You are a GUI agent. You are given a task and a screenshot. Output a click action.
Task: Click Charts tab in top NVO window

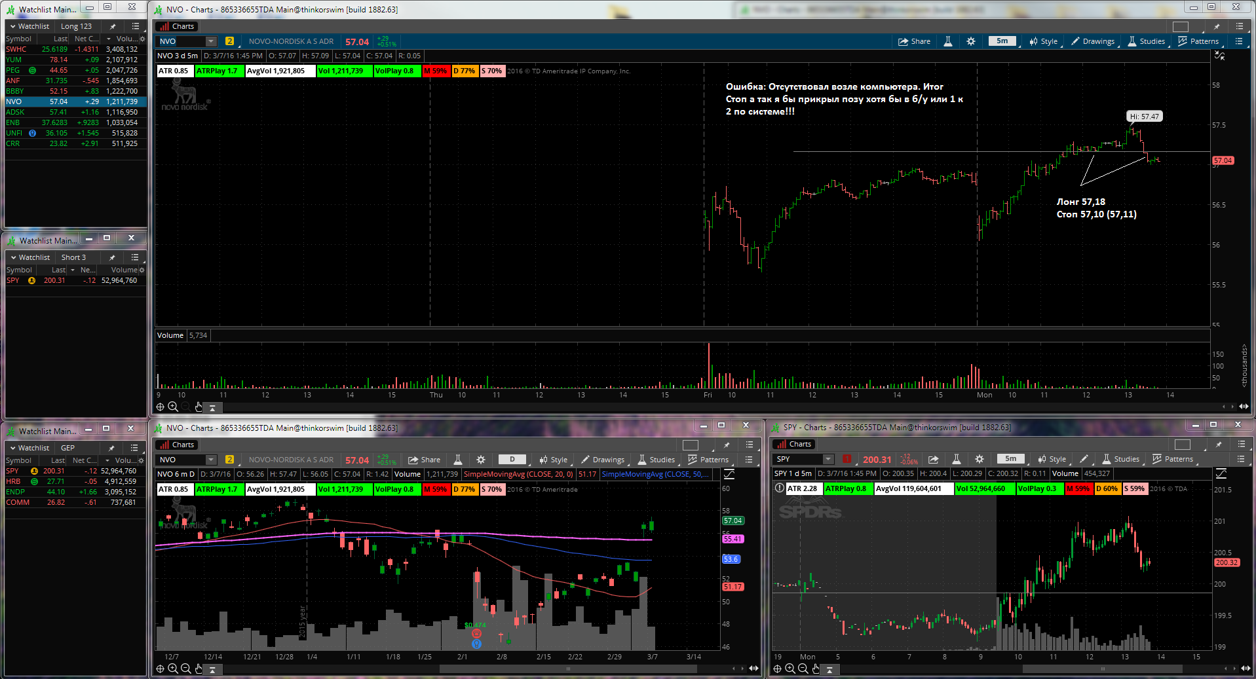[177, 27]
